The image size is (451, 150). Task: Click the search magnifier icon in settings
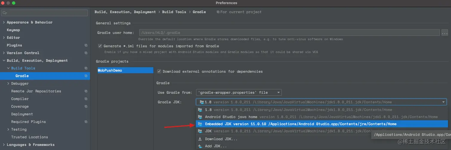click(5, 13)
